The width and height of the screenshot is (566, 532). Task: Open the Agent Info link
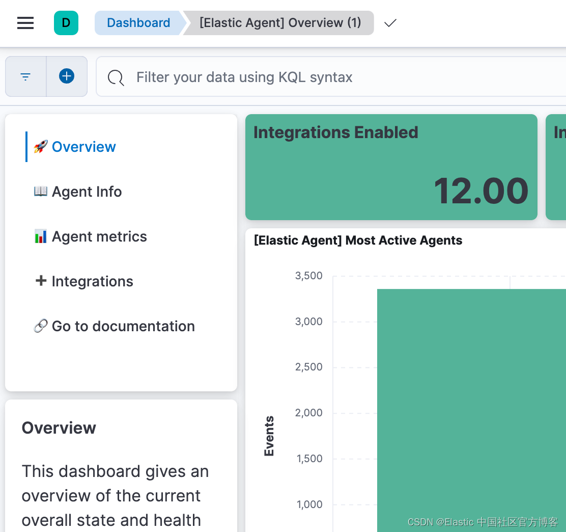pyautogui.click(x=87, y=192)
